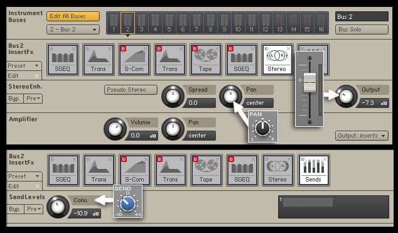Toggle the Pseudo Stereo mode
The height and width of the screenshot is (233, 398).
[x=131, y=90]
